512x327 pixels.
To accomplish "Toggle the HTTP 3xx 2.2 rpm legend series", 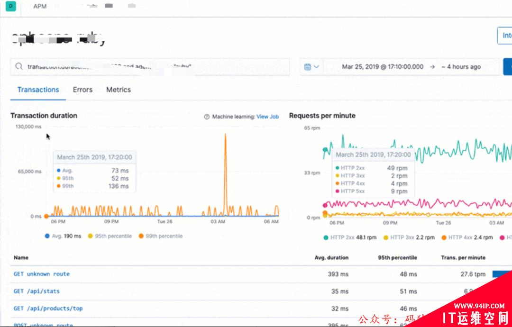I will coord(409,237).
